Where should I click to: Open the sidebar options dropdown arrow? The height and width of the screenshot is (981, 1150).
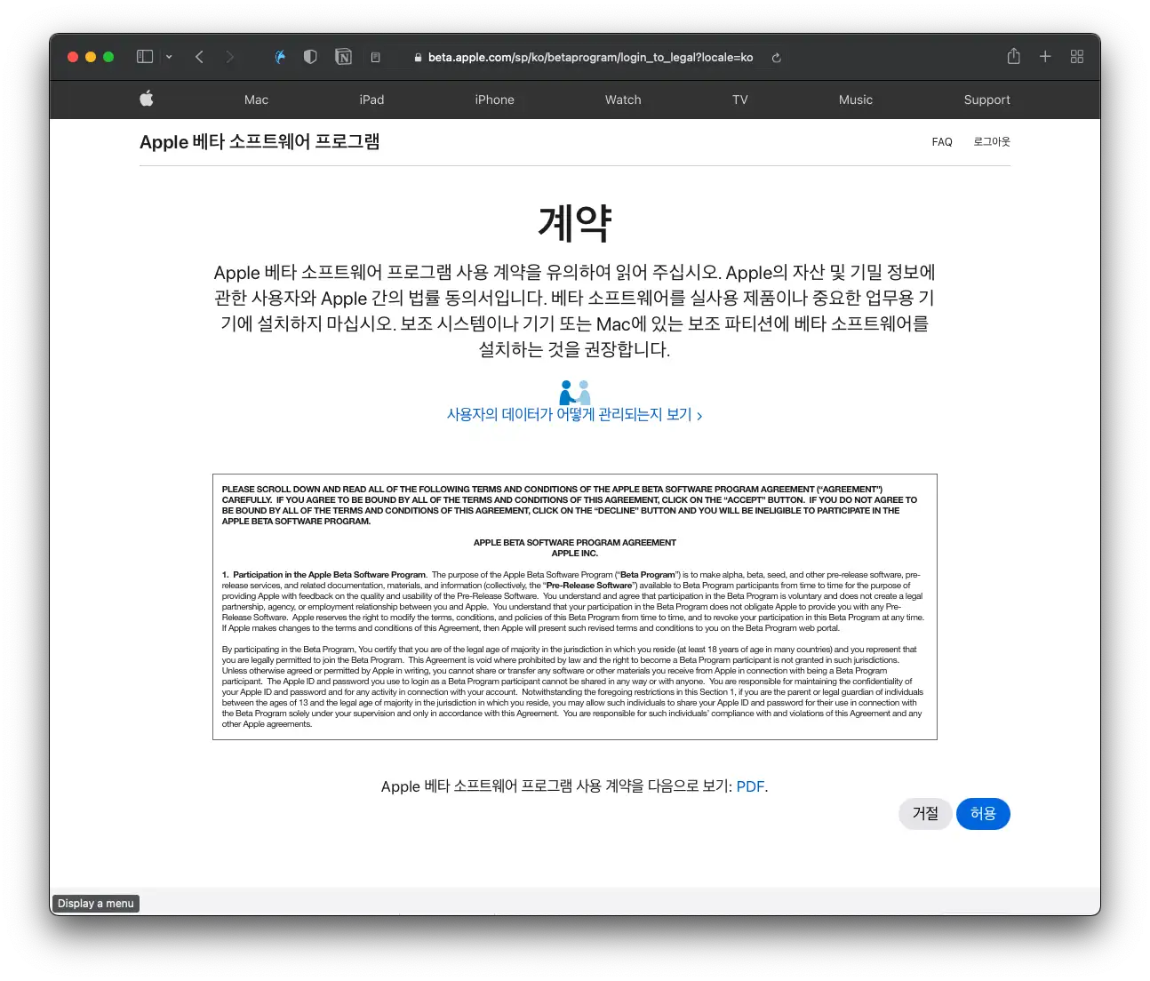169,57
